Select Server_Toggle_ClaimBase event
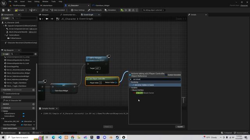Viewport: 250px width, 140px height. (x=16, y=83)
